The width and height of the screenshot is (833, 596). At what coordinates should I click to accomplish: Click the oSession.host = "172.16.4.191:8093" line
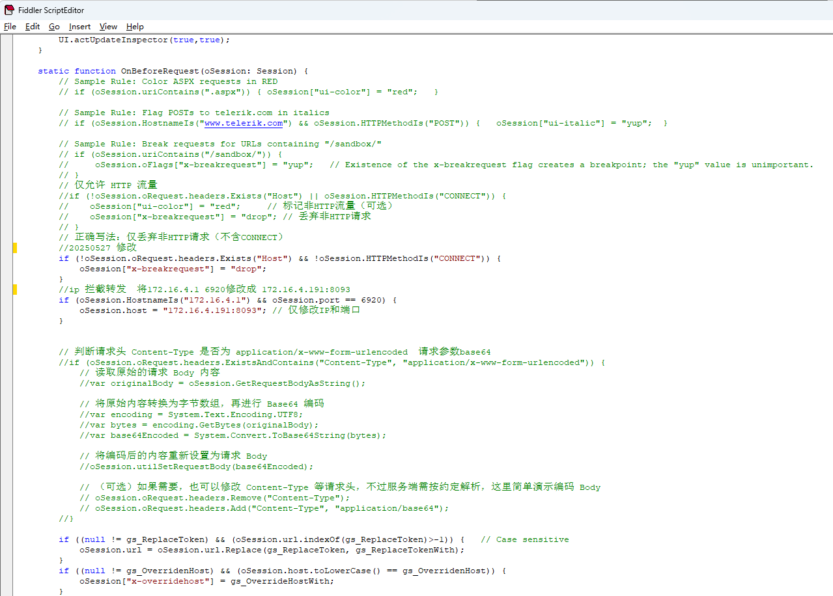click(x=220, y=310)
